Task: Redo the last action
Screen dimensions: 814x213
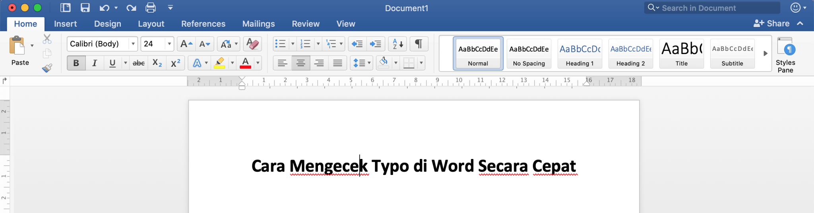Action: 131,8
